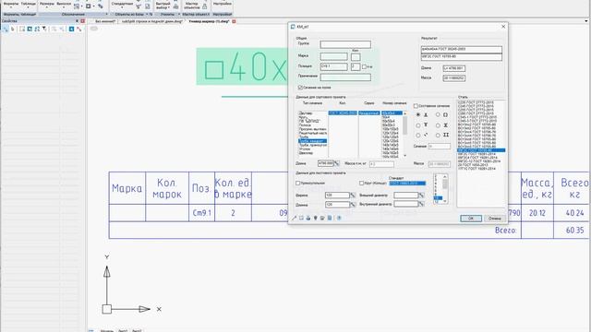Select the highlighted Стандарт dropdown value

(x=407, y=183)
